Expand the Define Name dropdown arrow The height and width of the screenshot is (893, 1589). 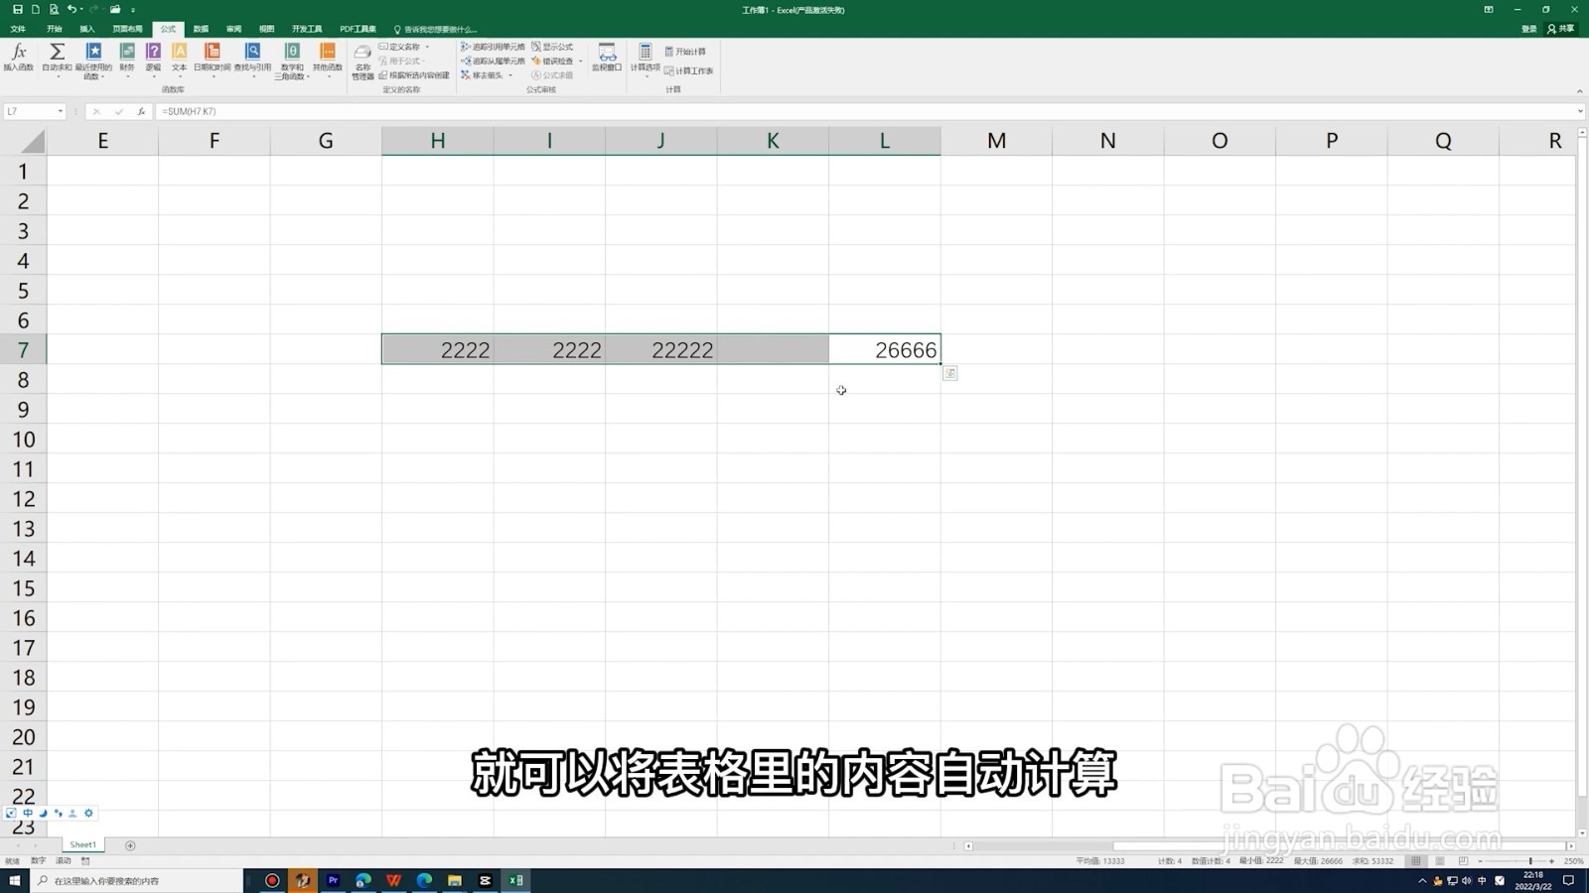click(x=428, y=47)
